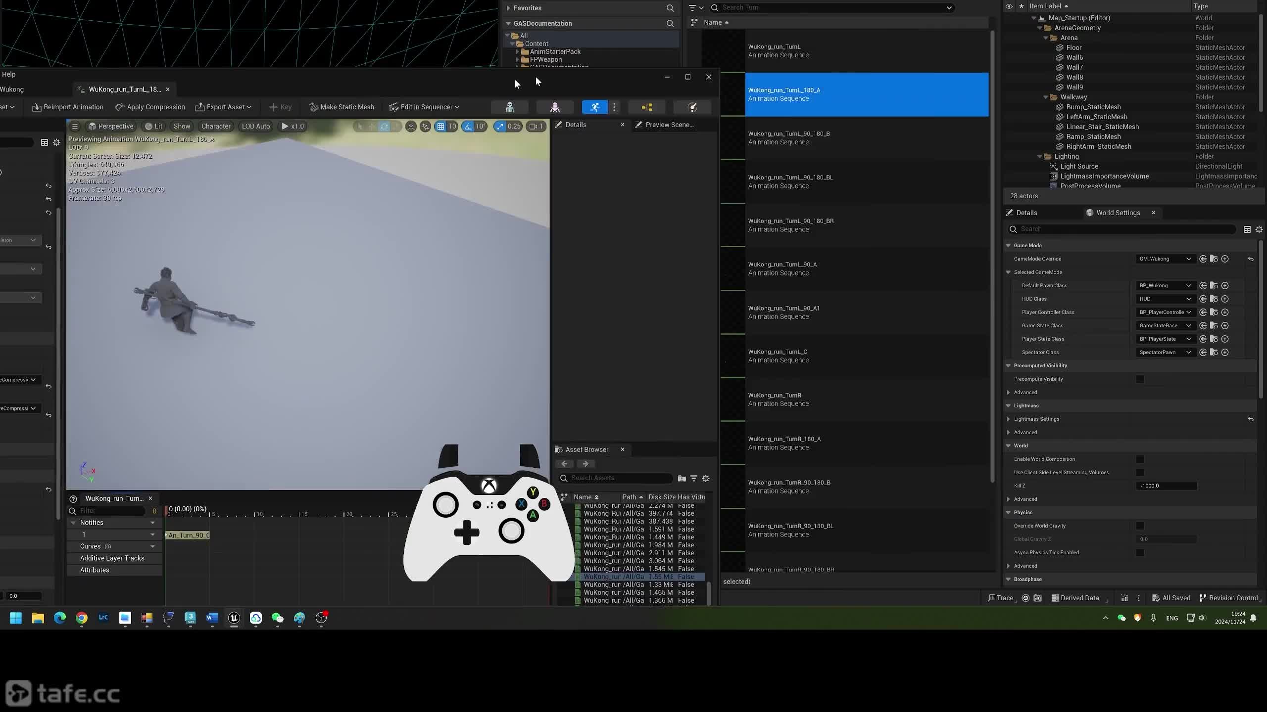Open the Skeleton editor mode icon
This screenshot has width=1267, height=712.
[x=509, y=107]
